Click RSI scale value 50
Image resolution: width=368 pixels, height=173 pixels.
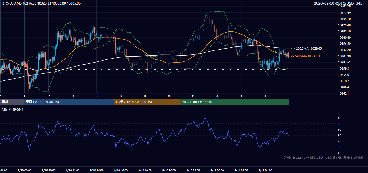340,135
